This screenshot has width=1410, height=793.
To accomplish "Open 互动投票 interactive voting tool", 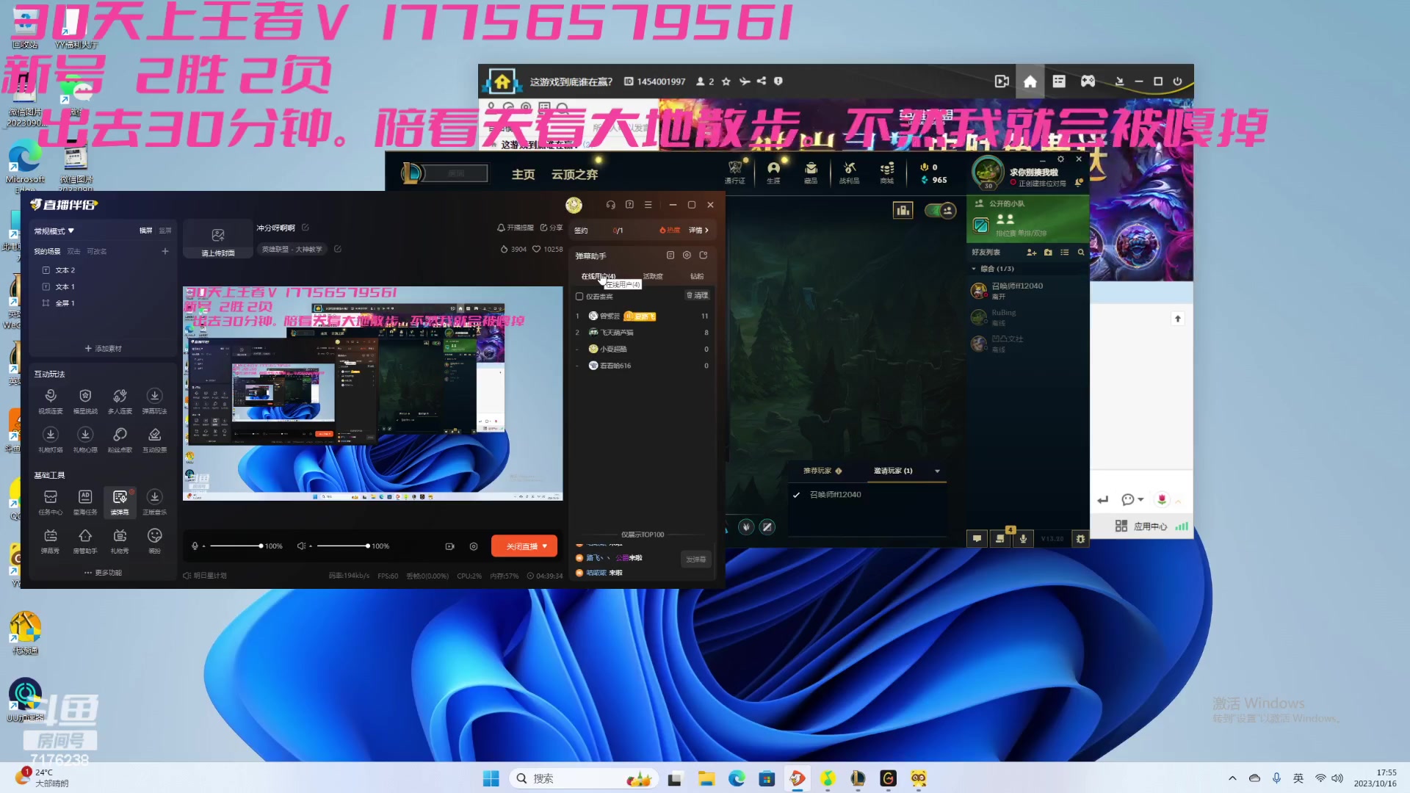I will click(x=154, y=440).
